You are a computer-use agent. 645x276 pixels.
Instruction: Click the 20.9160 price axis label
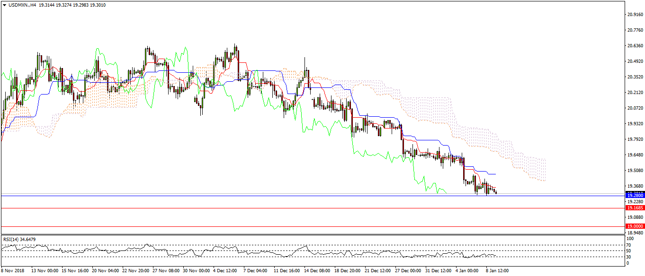pyautogui.click(x=634, y=15)
